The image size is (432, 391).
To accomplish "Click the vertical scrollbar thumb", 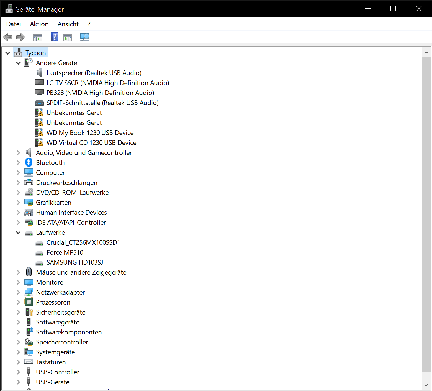I will click(x=426, y=214).
